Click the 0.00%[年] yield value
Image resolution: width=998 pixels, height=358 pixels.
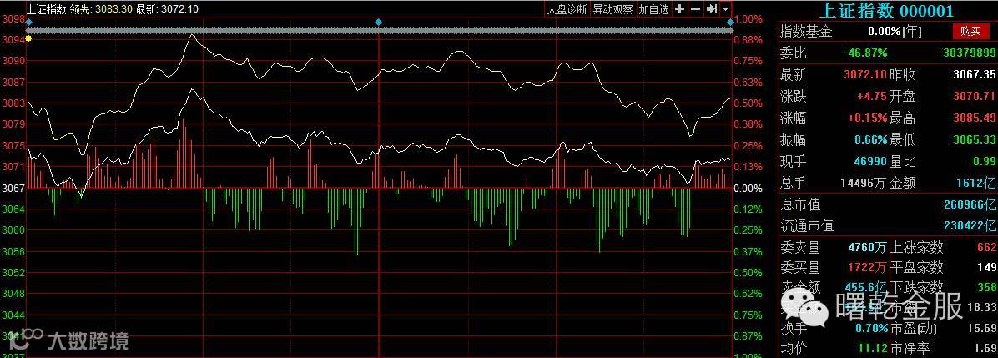pyautogui.click(x=895, y=31)
